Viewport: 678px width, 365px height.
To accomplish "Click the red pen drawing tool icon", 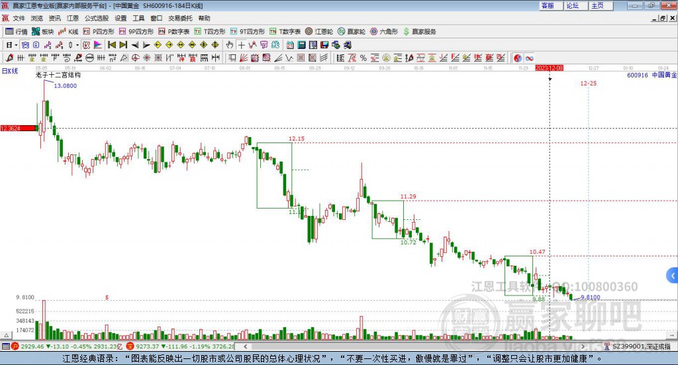I will click(9, 58).
